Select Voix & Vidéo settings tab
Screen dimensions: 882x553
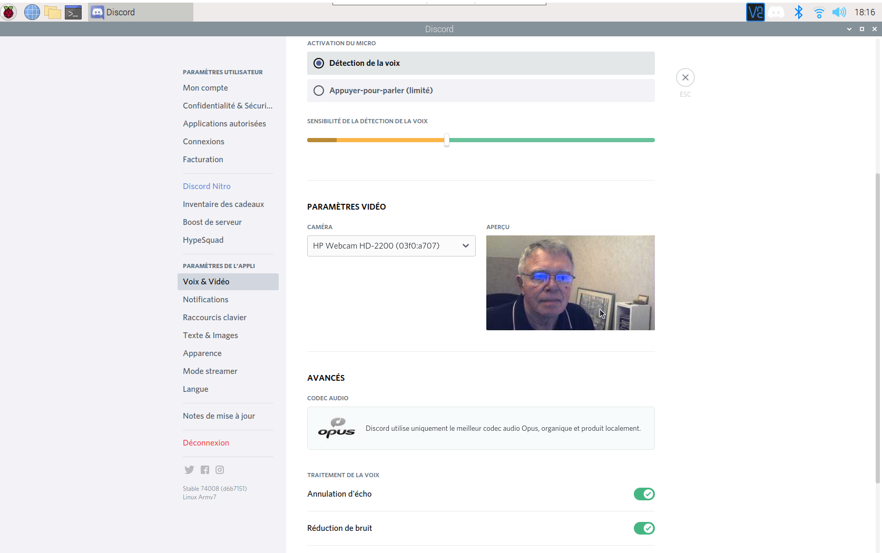tap(228, 282)
